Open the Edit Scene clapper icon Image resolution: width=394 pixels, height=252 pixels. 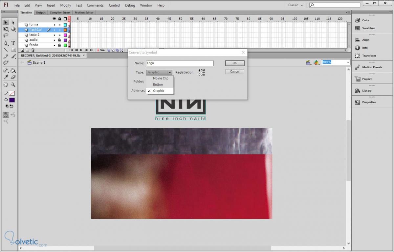308,62
